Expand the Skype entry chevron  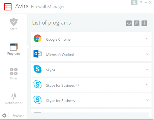click(x=147, y=69)
